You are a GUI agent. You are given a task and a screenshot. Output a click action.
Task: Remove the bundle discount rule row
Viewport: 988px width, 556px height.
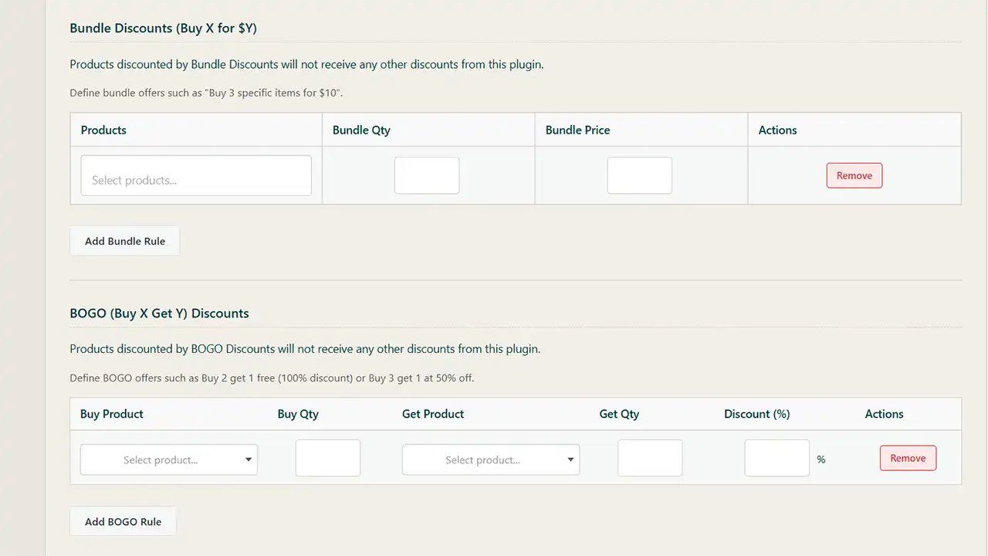[x=854, y=175]
